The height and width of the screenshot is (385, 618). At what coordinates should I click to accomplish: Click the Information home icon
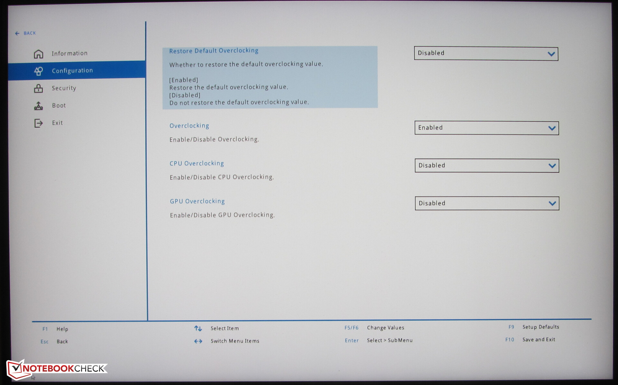tap(38, 54)
